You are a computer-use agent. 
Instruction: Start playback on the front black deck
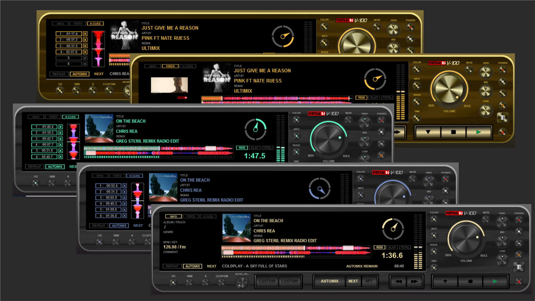(495, 281)
